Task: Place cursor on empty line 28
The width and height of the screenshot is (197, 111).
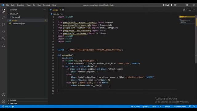Action: tap(117, 91)
